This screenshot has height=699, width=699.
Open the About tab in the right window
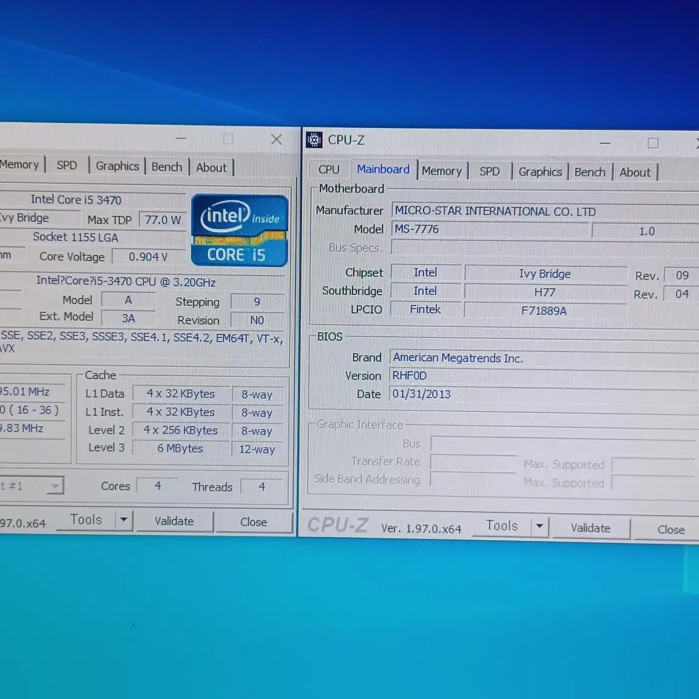[x=635, y=172]
